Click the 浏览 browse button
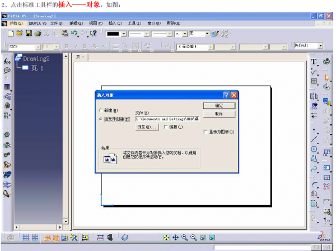Screen dimensions: 336x251 click(x=147, y=127)
